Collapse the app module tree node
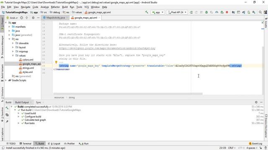The image size is (268, 150). 6,22
